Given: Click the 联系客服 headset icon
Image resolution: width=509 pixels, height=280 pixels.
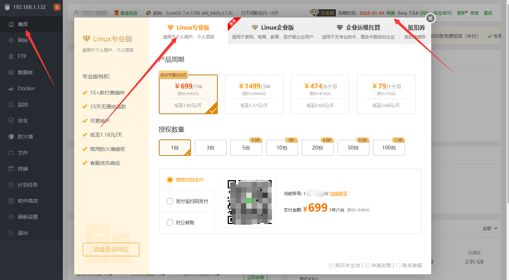Looking at the screenshot, I should click(x=398, y=265).
